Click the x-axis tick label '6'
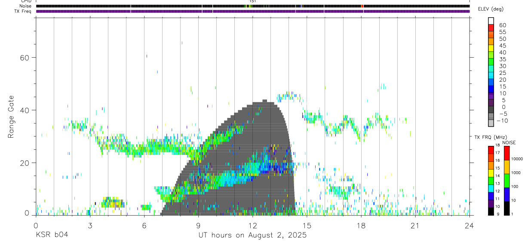 click(x=144, y=225)
